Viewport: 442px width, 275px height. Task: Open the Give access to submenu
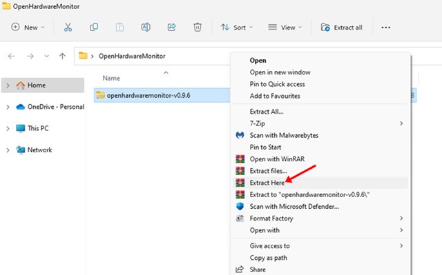pos(320,246)
